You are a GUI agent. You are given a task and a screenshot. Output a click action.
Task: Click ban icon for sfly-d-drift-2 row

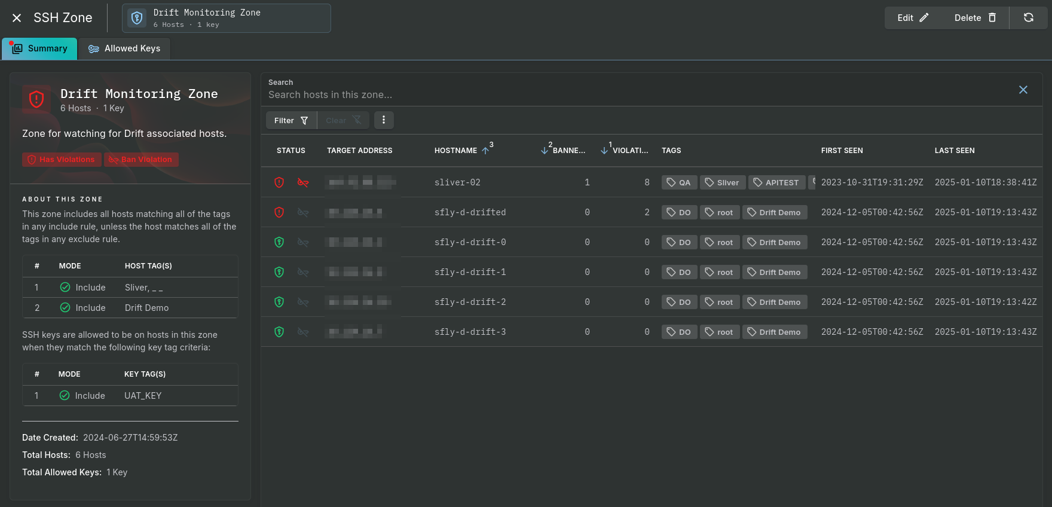pos(303,302)
